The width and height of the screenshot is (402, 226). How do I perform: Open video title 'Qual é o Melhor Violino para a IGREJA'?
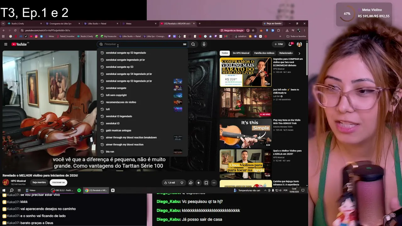pyautogui.click(x=287, y=153)
